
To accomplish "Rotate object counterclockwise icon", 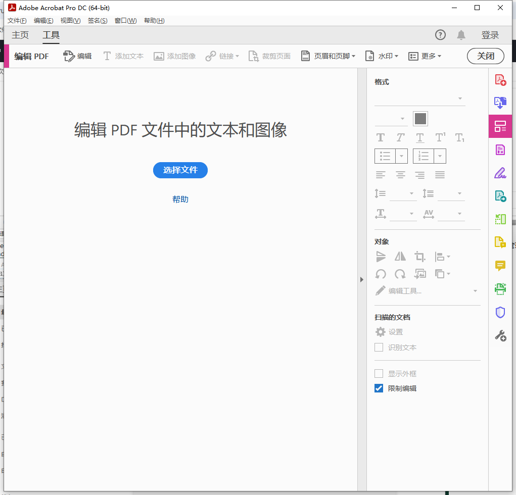I will [x=381, y=274].
